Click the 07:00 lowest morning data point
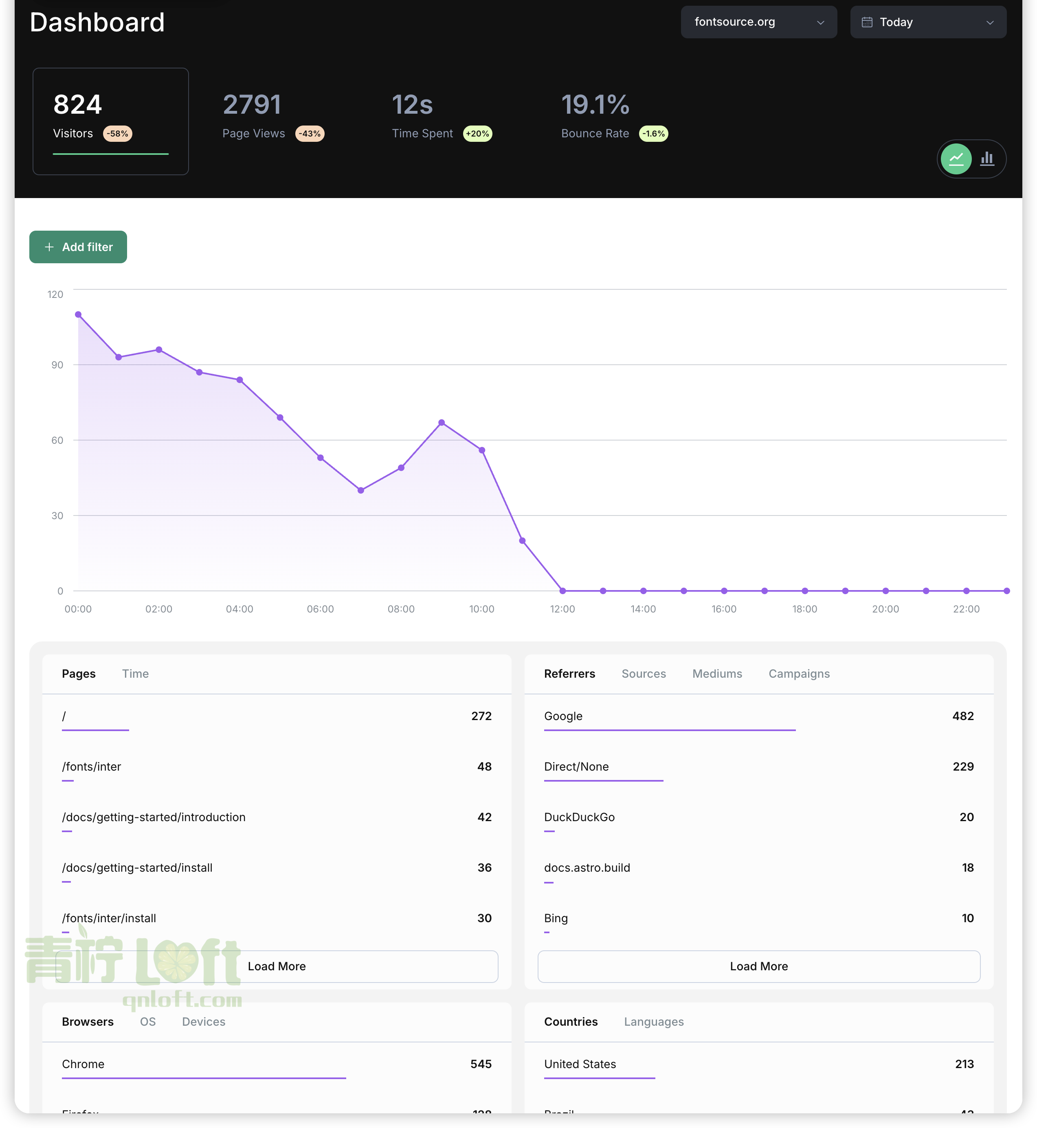1037x1128 pixels. (361, 490)
